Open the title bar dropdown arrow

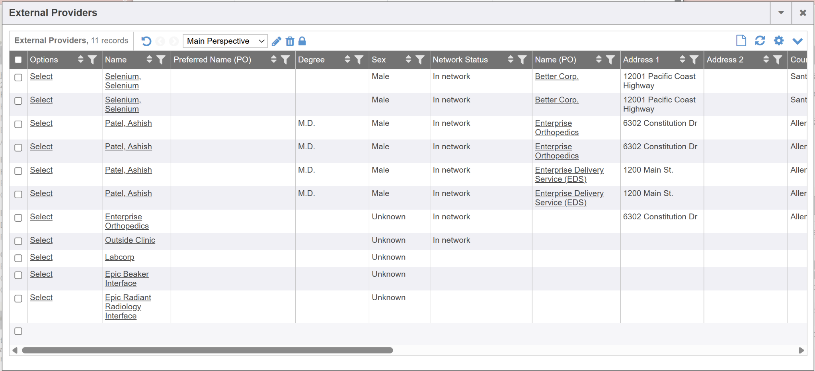[781, 13]
